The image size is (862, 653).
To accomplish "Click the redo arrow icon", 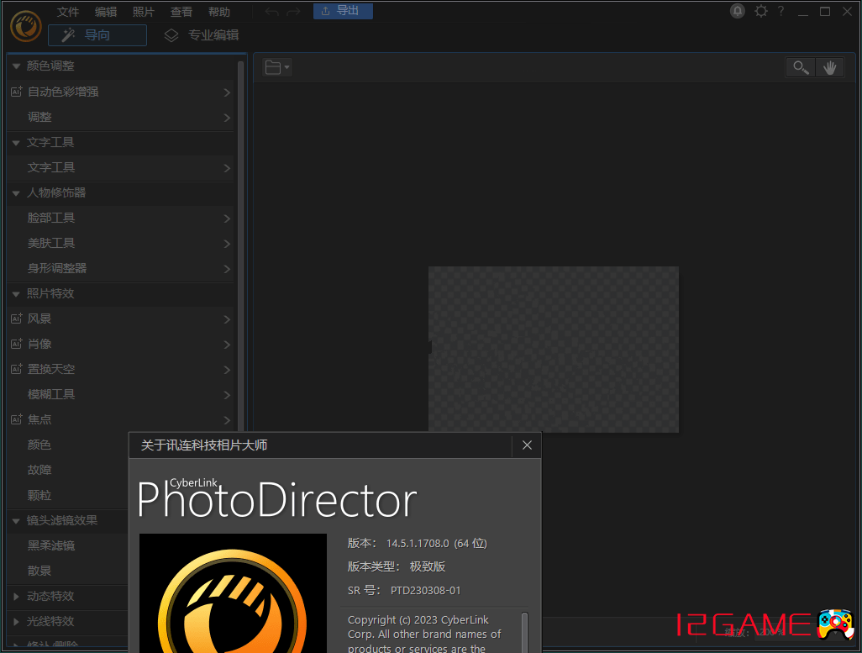I will point(292,12).
